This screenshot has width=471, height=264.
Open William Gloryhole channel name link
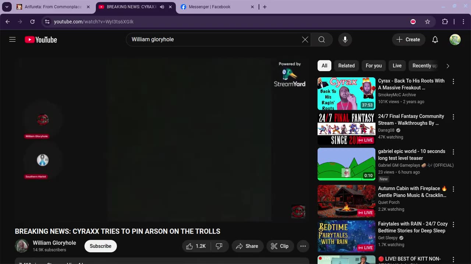click(54, 243)
